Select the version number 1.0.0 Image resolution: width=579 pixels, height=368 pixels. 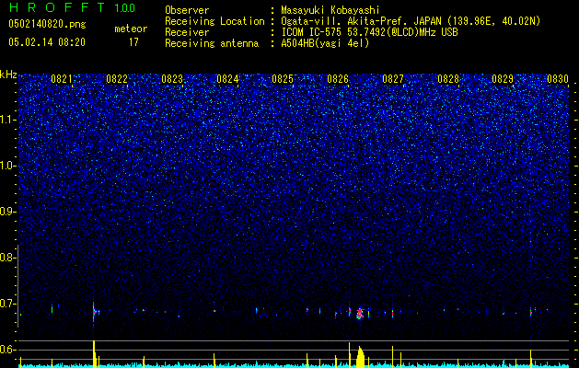pos(124,7)
